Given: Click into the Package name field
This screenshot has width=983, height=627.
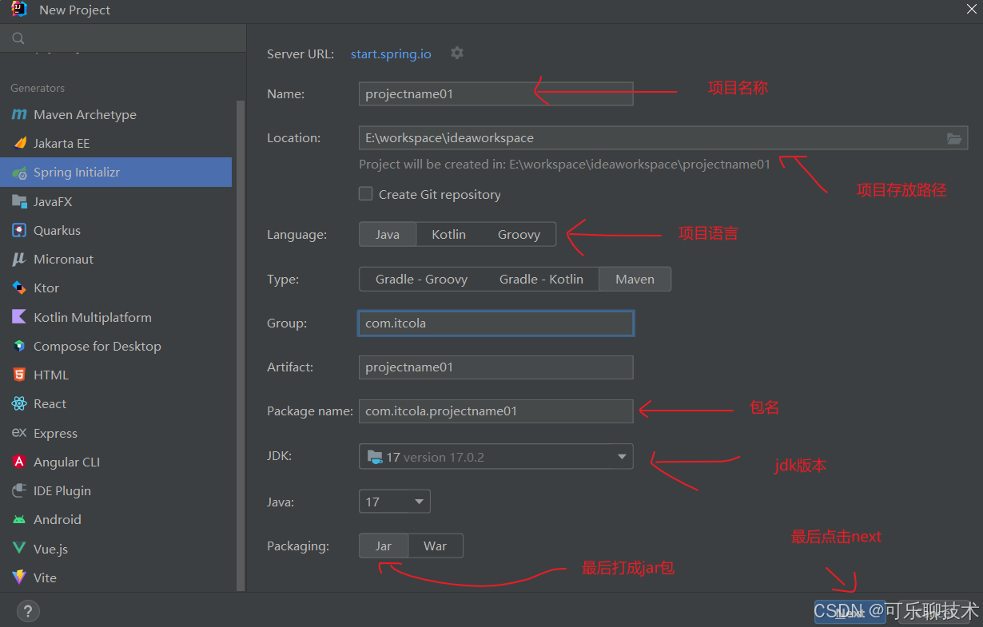Looking at the screenshot, I should (x=495, y=411).
